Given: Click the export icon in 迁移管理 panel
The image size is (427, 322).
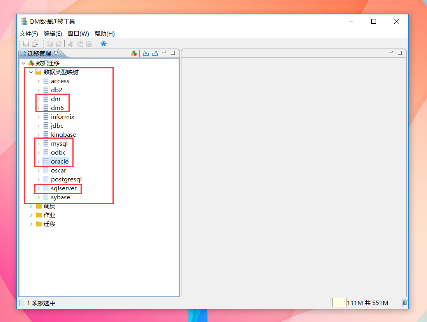Looking at the screenshot, I should [x=155, y=53].
